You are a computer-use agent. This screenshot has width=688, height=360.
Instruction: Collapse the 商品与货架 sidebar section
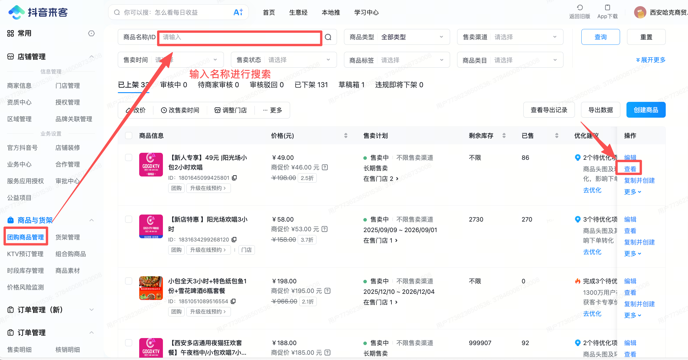(92, 220)
